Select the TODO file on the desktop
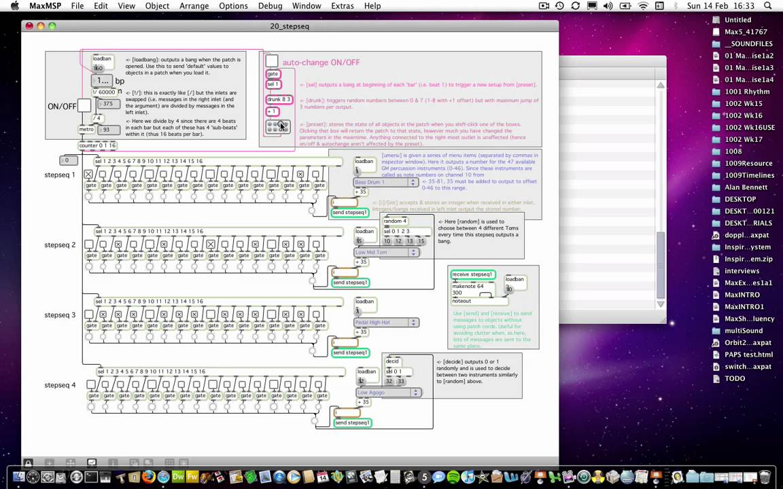 click(x=728, y=378)
